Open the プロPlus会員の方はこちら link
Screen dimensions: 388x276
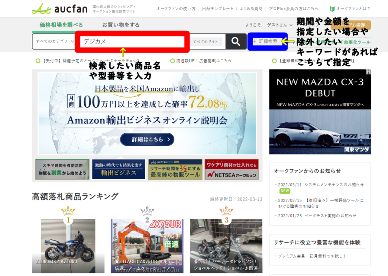(x=294, y=9)
